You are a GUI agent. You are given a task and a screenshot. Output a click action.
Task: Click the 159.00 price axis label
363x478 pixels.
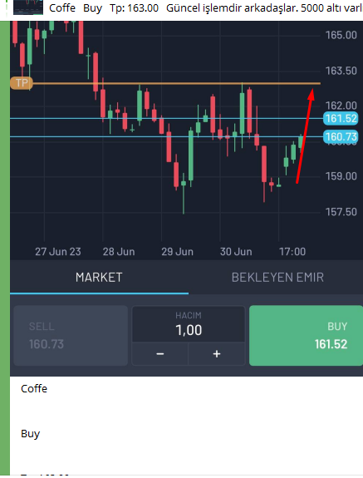pos(341,176)
